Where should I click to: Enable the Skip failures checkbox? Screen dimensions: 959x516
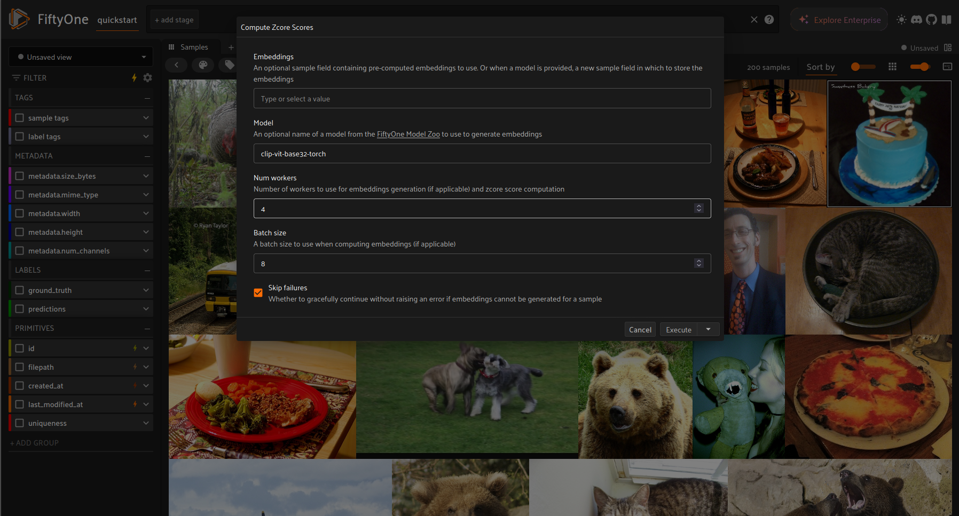pyautogui.click(x=258, y=292)
